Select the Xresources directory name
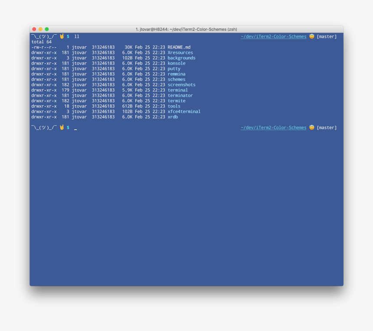Screen dimensions: 373x331 pos(180,52)
